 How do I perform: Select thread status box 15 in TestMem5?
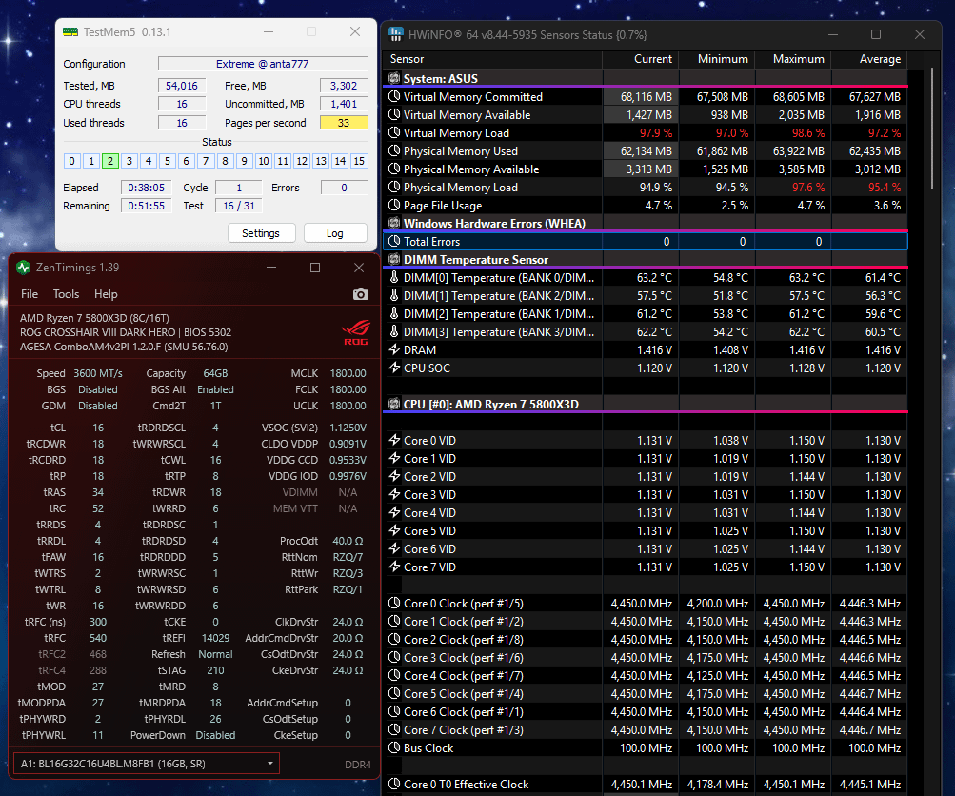click(359, 161)
